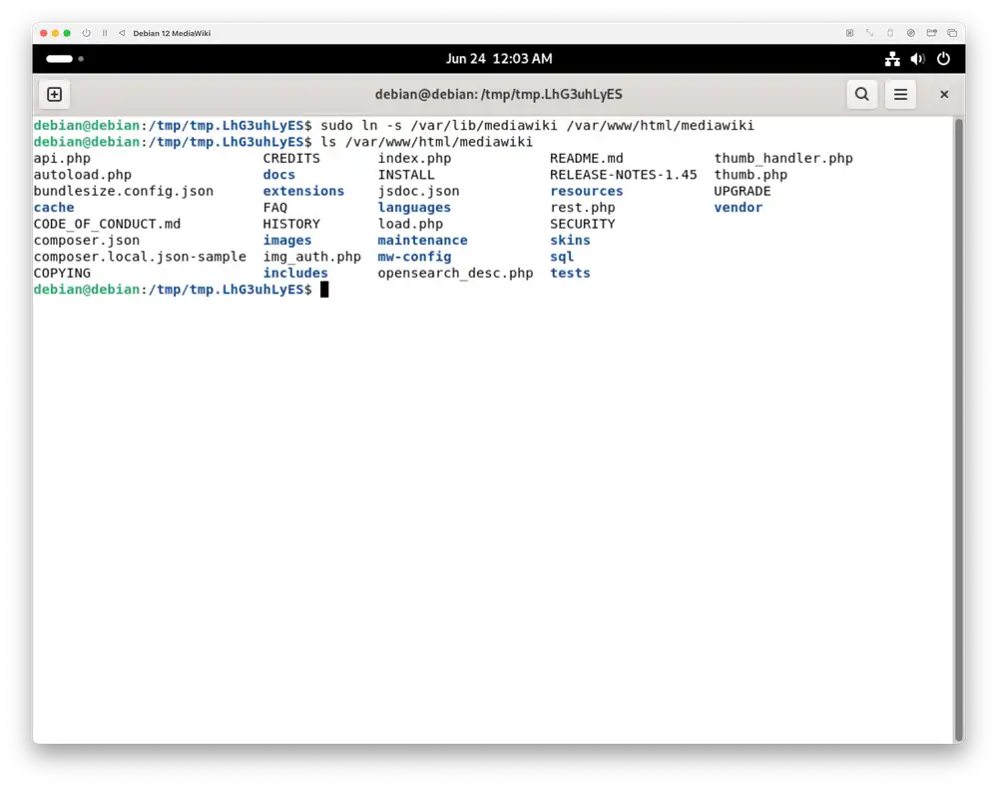
Task: Click the GNOME power icon
Action: [943, 59]
